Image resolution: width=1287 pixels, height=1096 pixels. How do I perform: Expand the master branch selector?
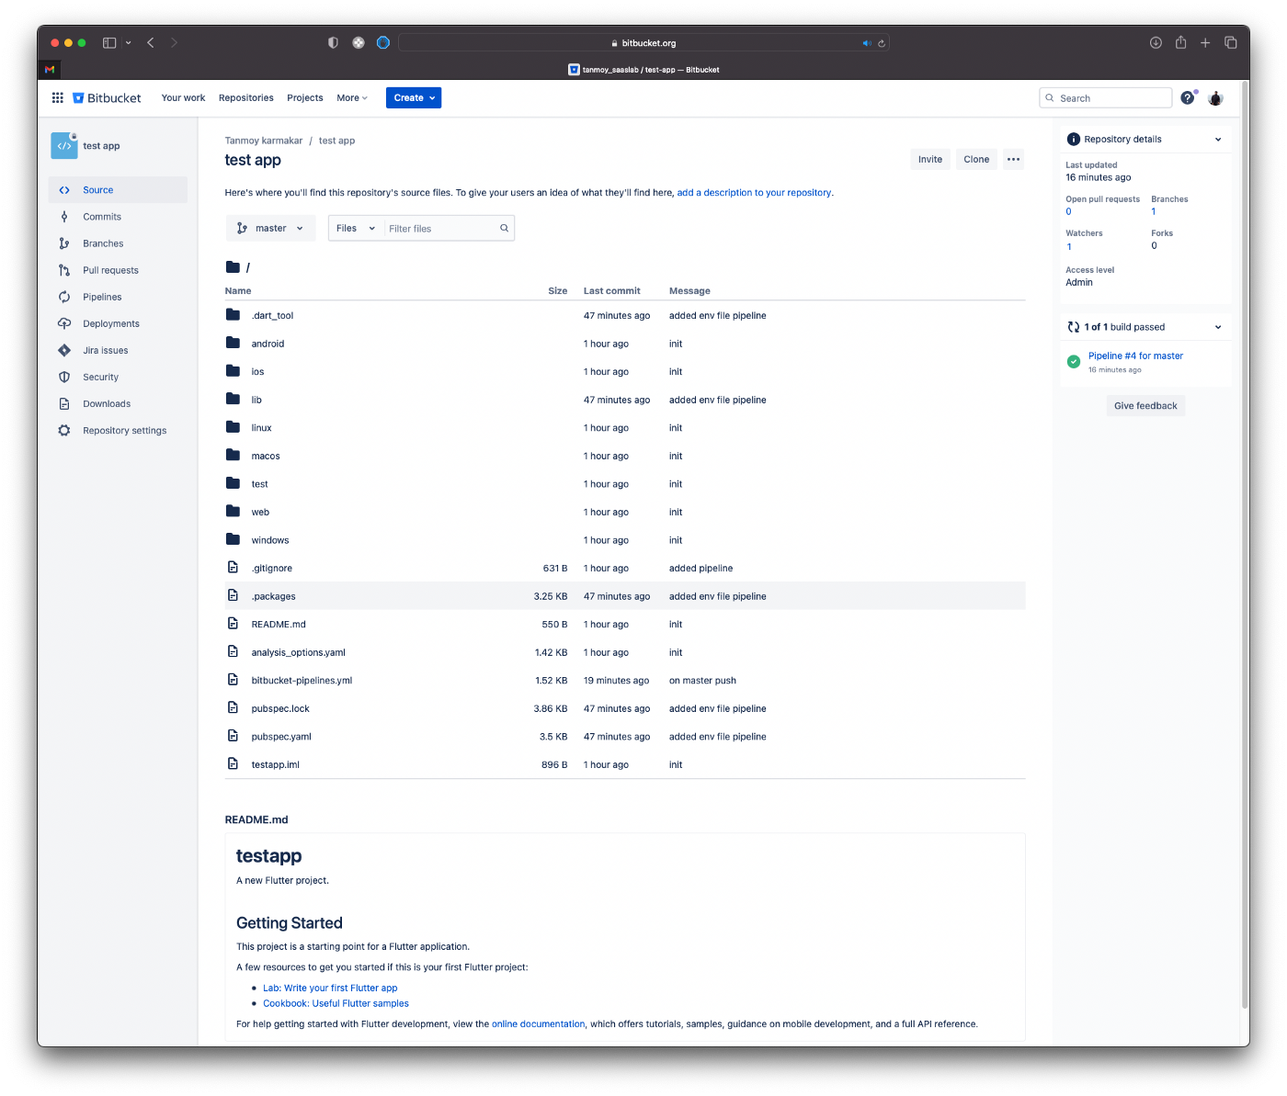click(270, 228)
